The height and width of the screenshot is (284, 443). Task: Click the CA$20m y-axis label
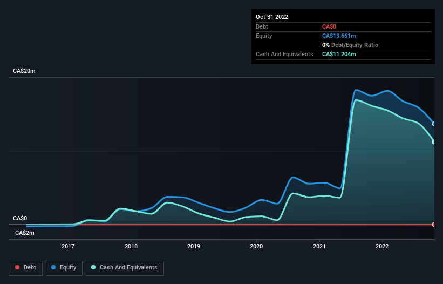[24, 71]
